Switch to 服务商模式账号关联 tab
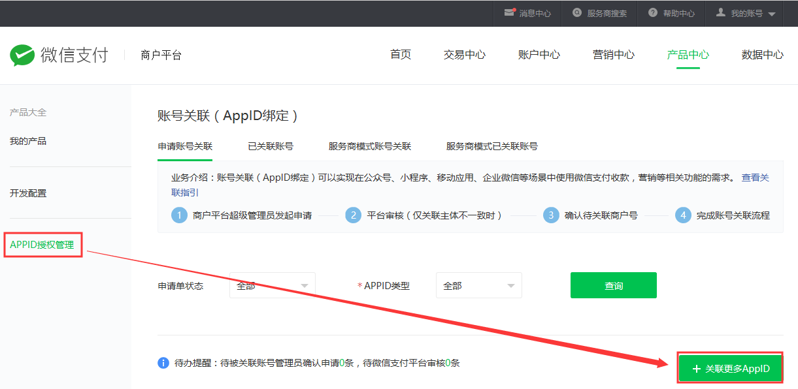 (x=370, y=146)
